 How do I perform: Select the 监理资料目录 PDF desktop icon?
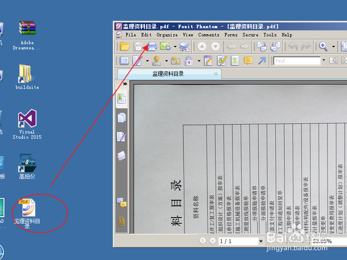click(27, 214)
